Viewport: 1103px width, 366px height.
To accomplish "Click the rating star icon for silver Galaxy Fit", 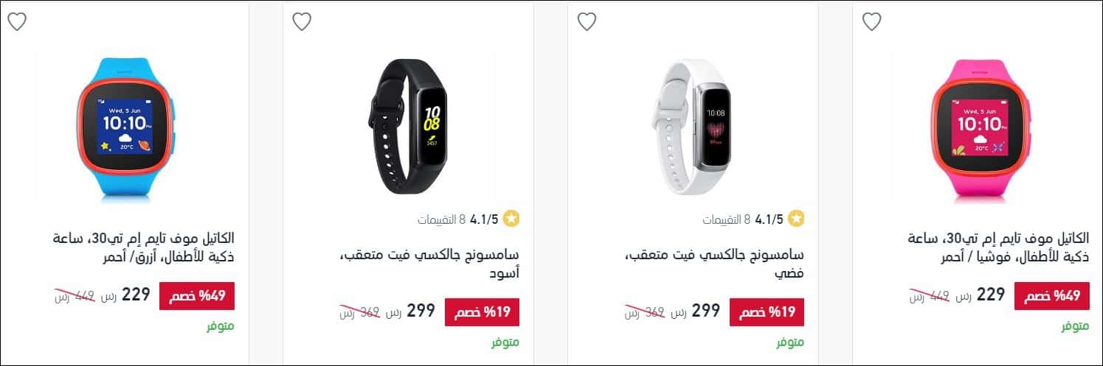I will 797,219.
